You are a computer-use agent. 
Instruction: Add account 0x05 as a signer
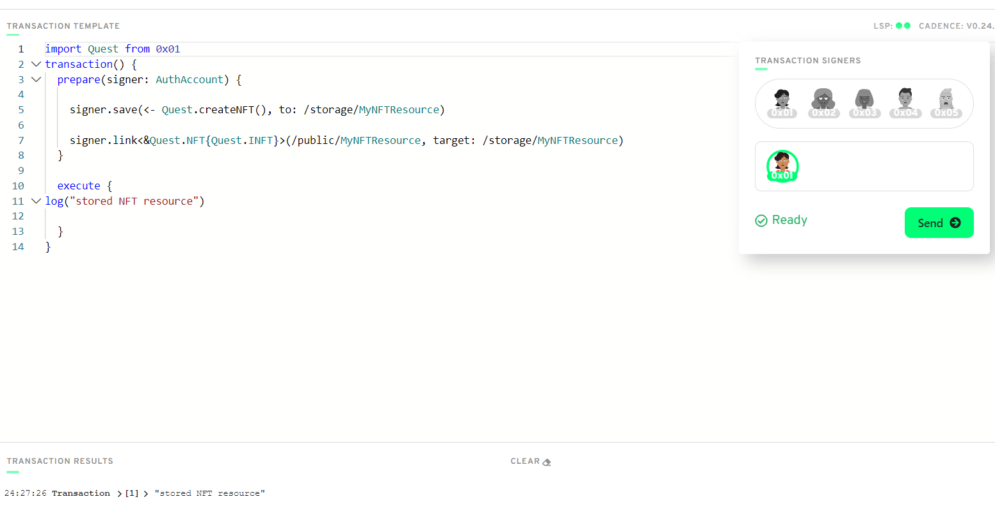[946, 103]
